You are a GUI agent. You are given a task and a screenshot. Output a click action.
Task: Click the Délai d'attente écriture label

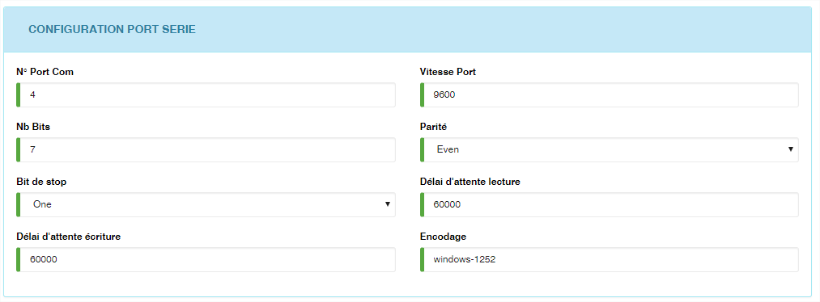[69, 237]
